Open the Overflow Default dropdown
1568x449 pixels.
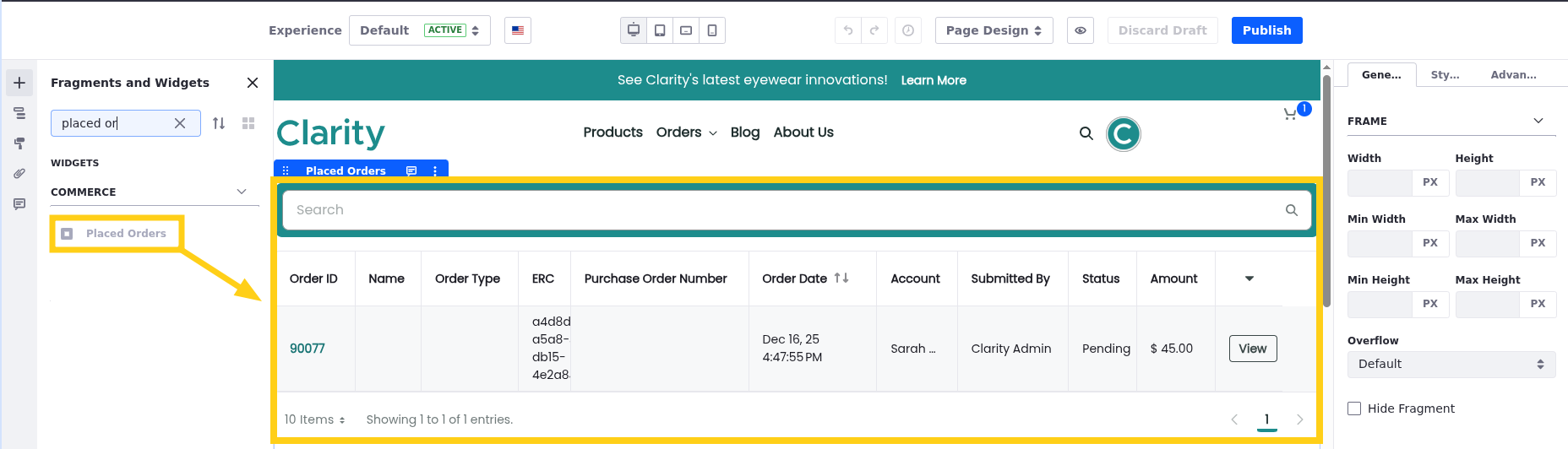[1451, 364]
